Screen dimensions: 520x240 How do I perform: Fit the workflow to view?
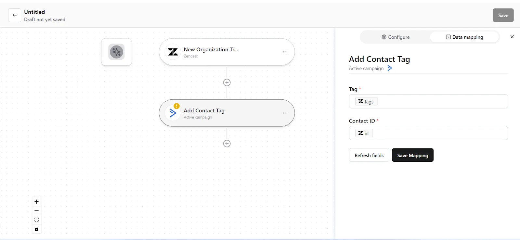36,220
